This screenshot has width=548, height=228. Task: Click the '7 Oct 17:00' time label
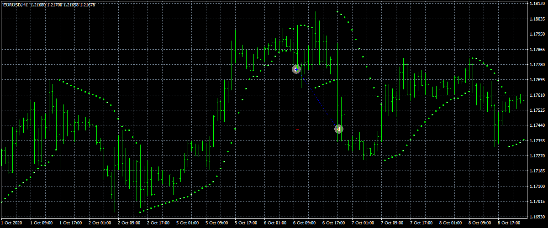[421, 223]
